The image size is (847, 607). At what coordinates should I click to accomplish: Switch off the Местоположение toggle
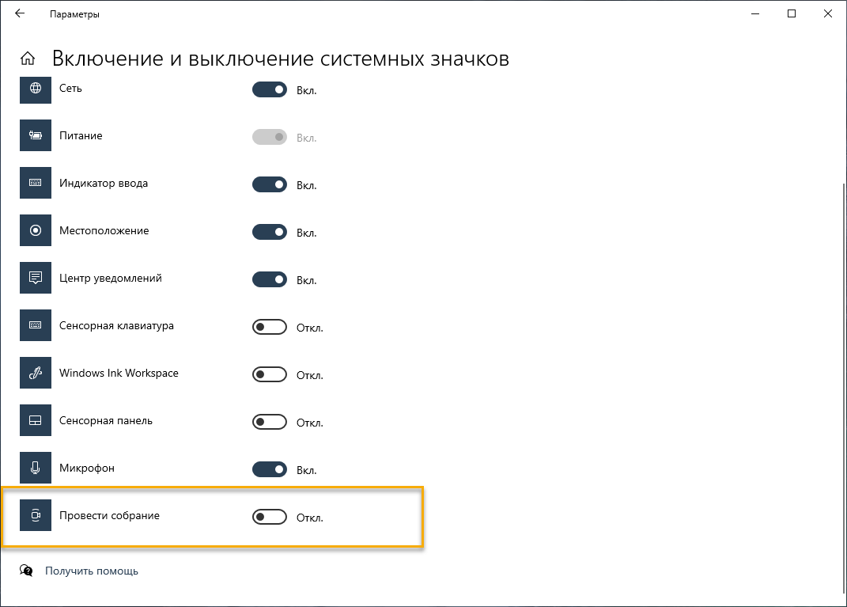pyautogui.click(x=269, y=233)
